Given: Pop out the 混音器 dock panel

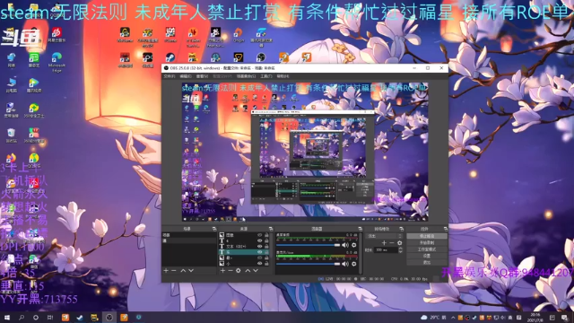Looking at the screenshot, I should tap(361, 229).
